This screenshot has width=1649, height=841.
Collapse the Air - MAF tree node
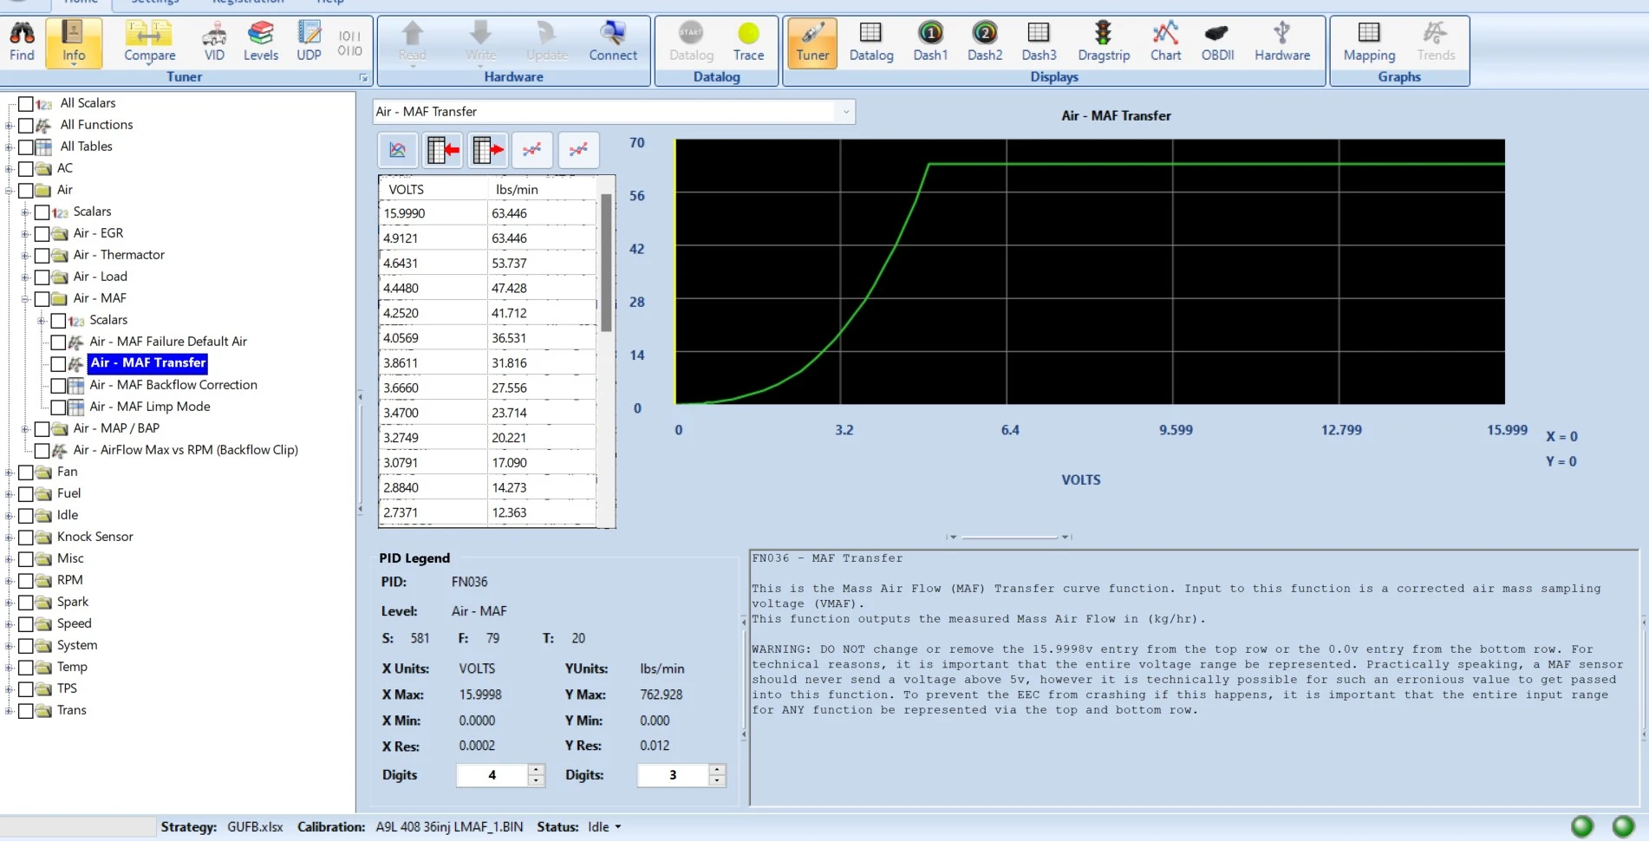click(x=25, y=299)
